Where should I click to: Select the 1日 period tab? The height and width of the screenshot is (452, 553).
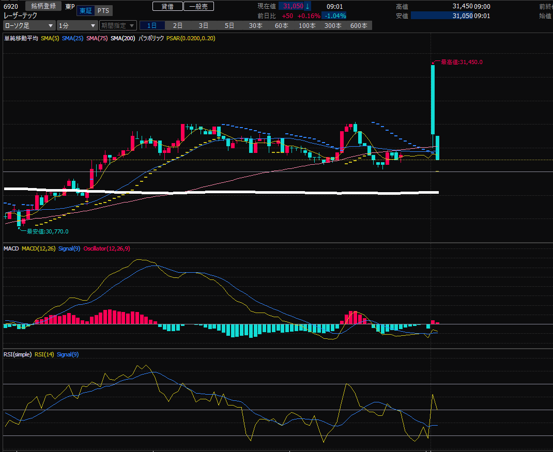coord(152,25)
